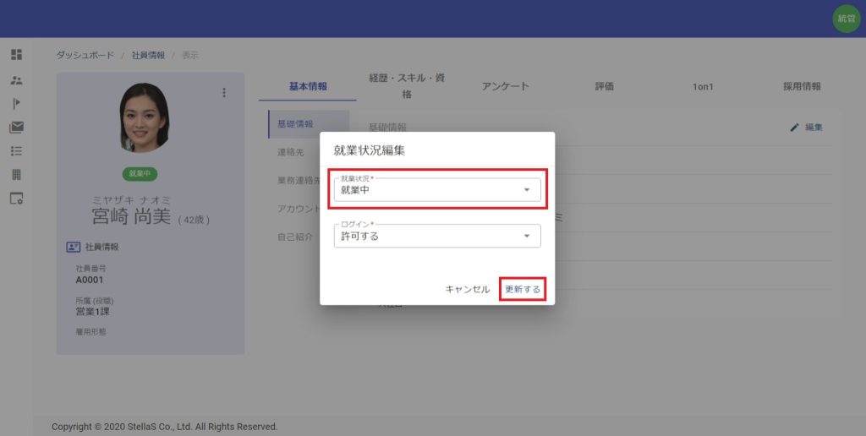Open the building icon in sidebar
The width and height of the screenshot is (866, 436).
16,175
